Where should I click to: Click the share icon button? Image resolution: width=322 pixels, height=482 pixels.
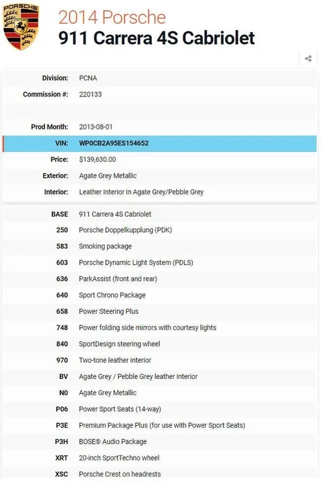coord(308,58)
